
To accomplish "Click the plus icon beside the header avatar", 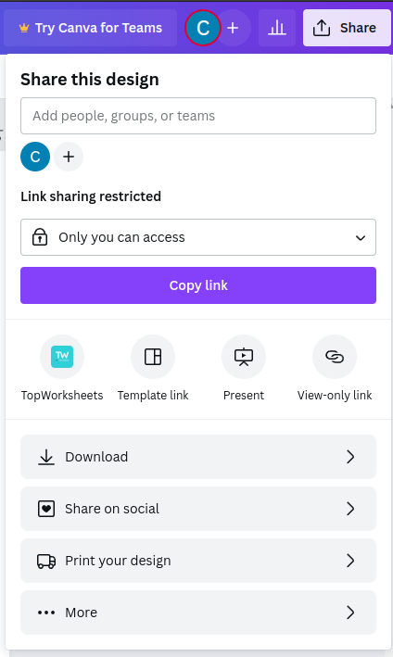I will click(x=233, y=28).
